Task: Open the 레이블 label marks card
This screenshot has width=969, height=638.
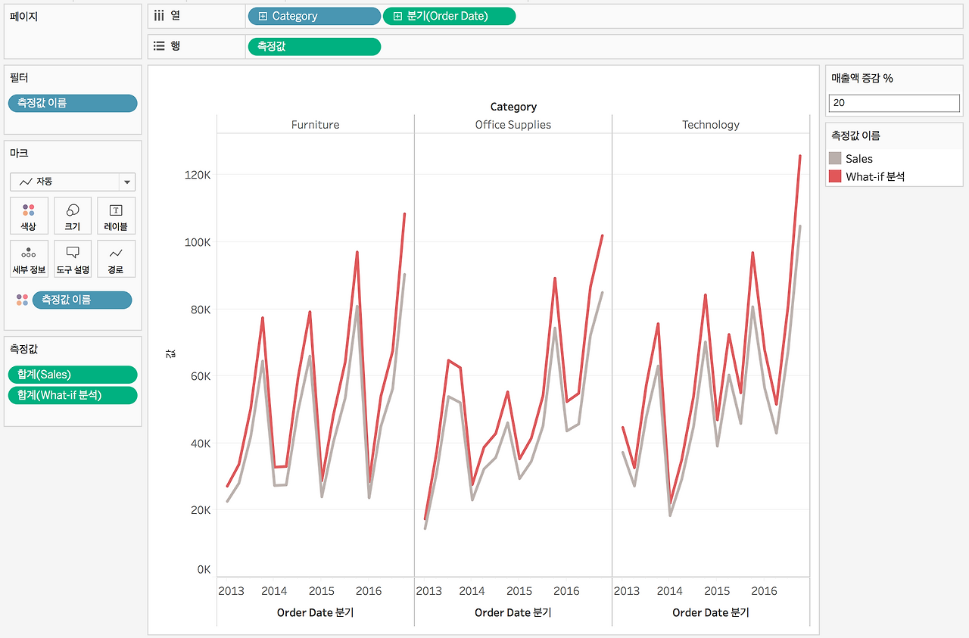Action: pos(116,216)
